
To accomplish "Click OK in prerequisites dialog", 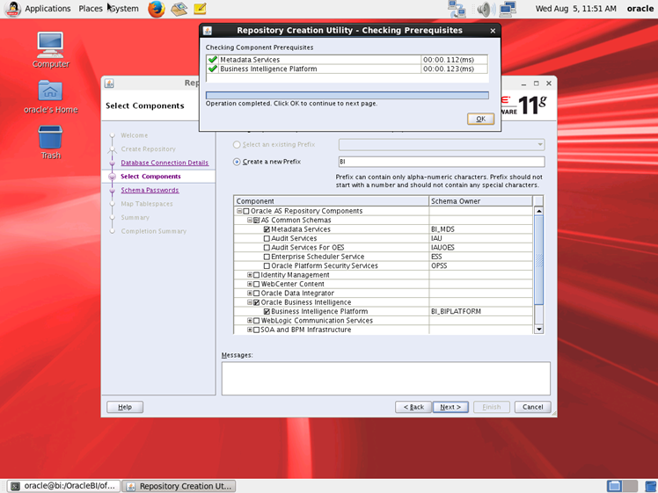I will (x=480, y=119).
